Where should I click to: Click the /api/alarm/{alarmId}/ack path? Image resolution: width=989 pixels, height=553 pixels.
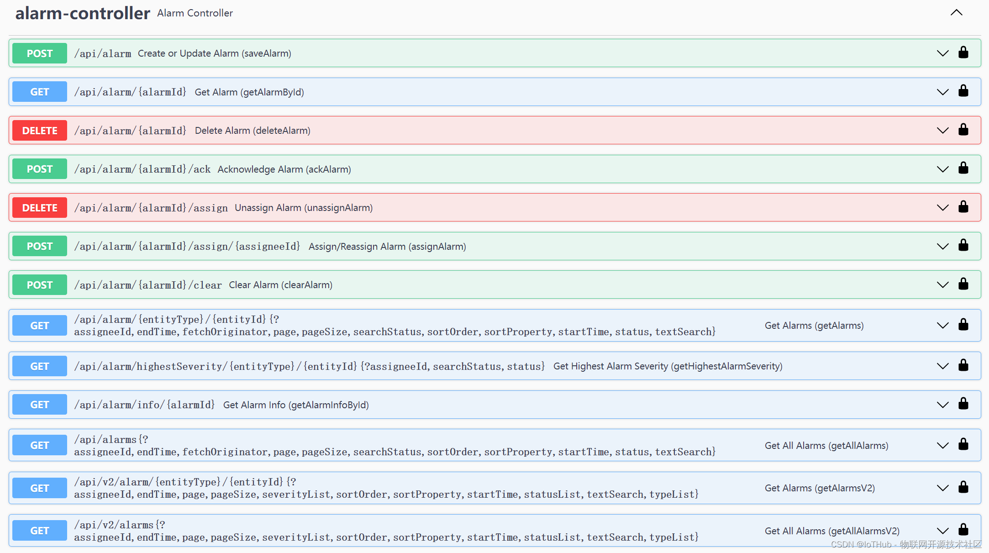(x=142, y=169)
